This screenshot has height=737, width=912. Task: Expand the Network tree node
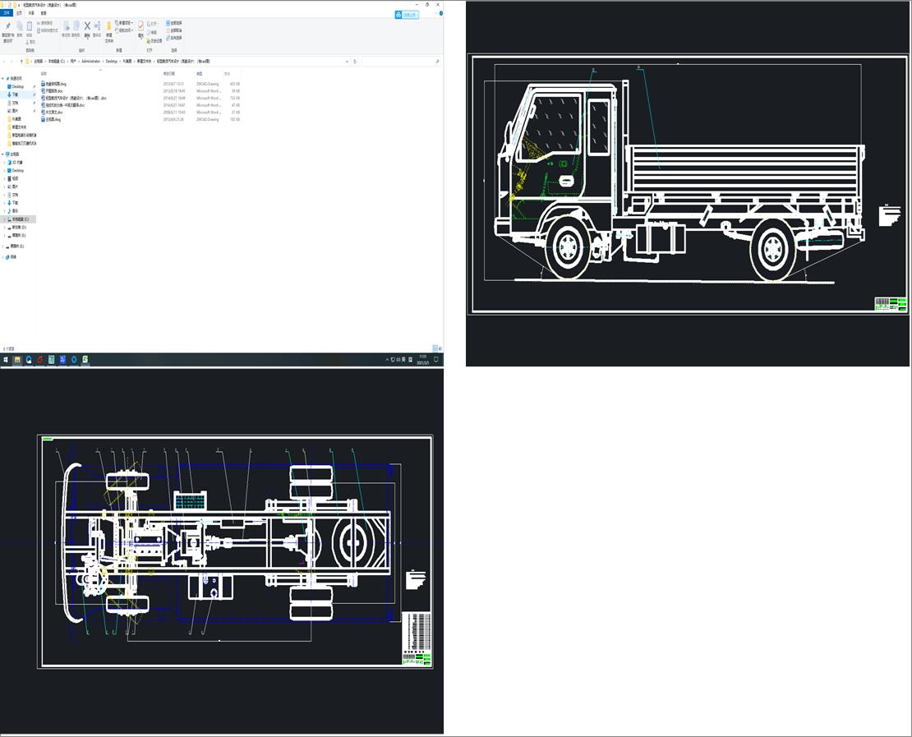3,257
